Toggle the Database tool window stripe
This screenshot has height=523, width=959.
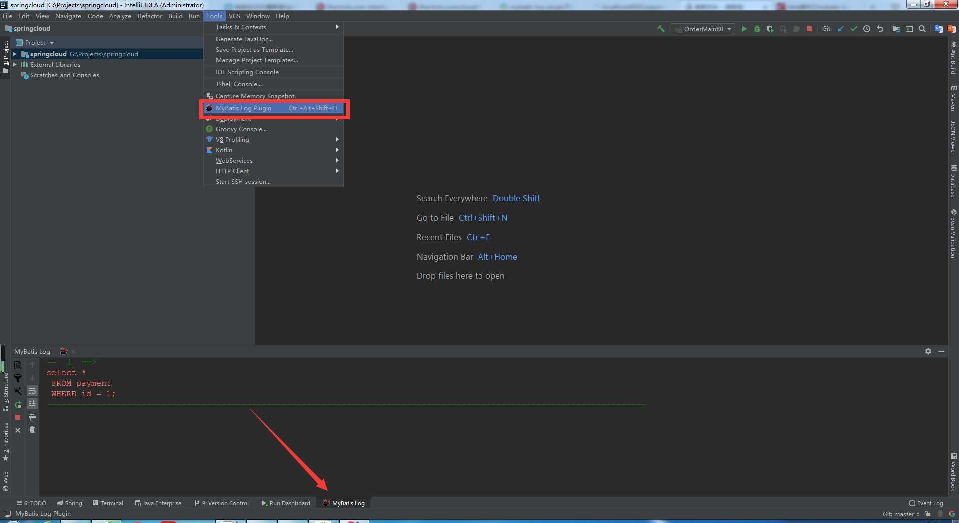point(953,181)
